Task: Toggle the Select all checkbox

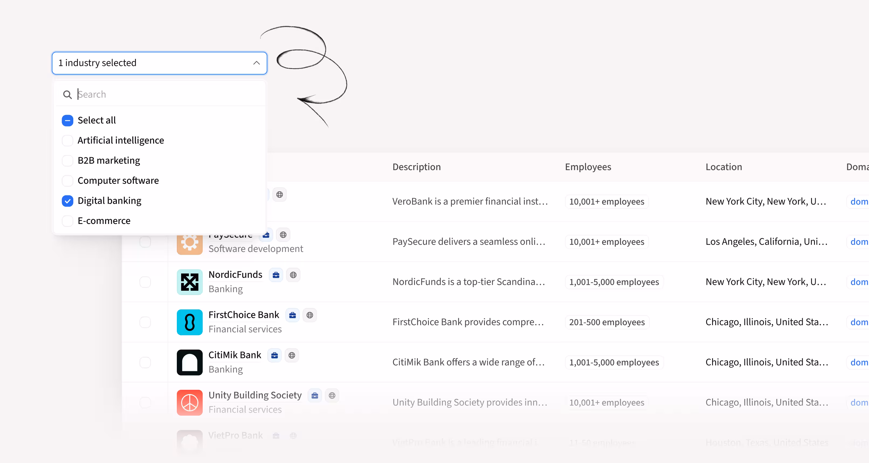Action: click(x=67, y=120)
